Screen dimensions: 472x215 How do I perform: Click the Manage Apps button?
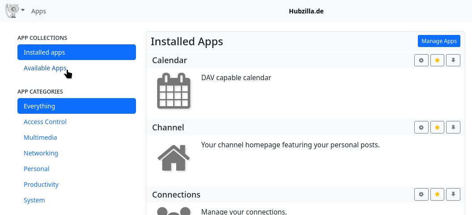pyautogui.click(x=439, y=41)
